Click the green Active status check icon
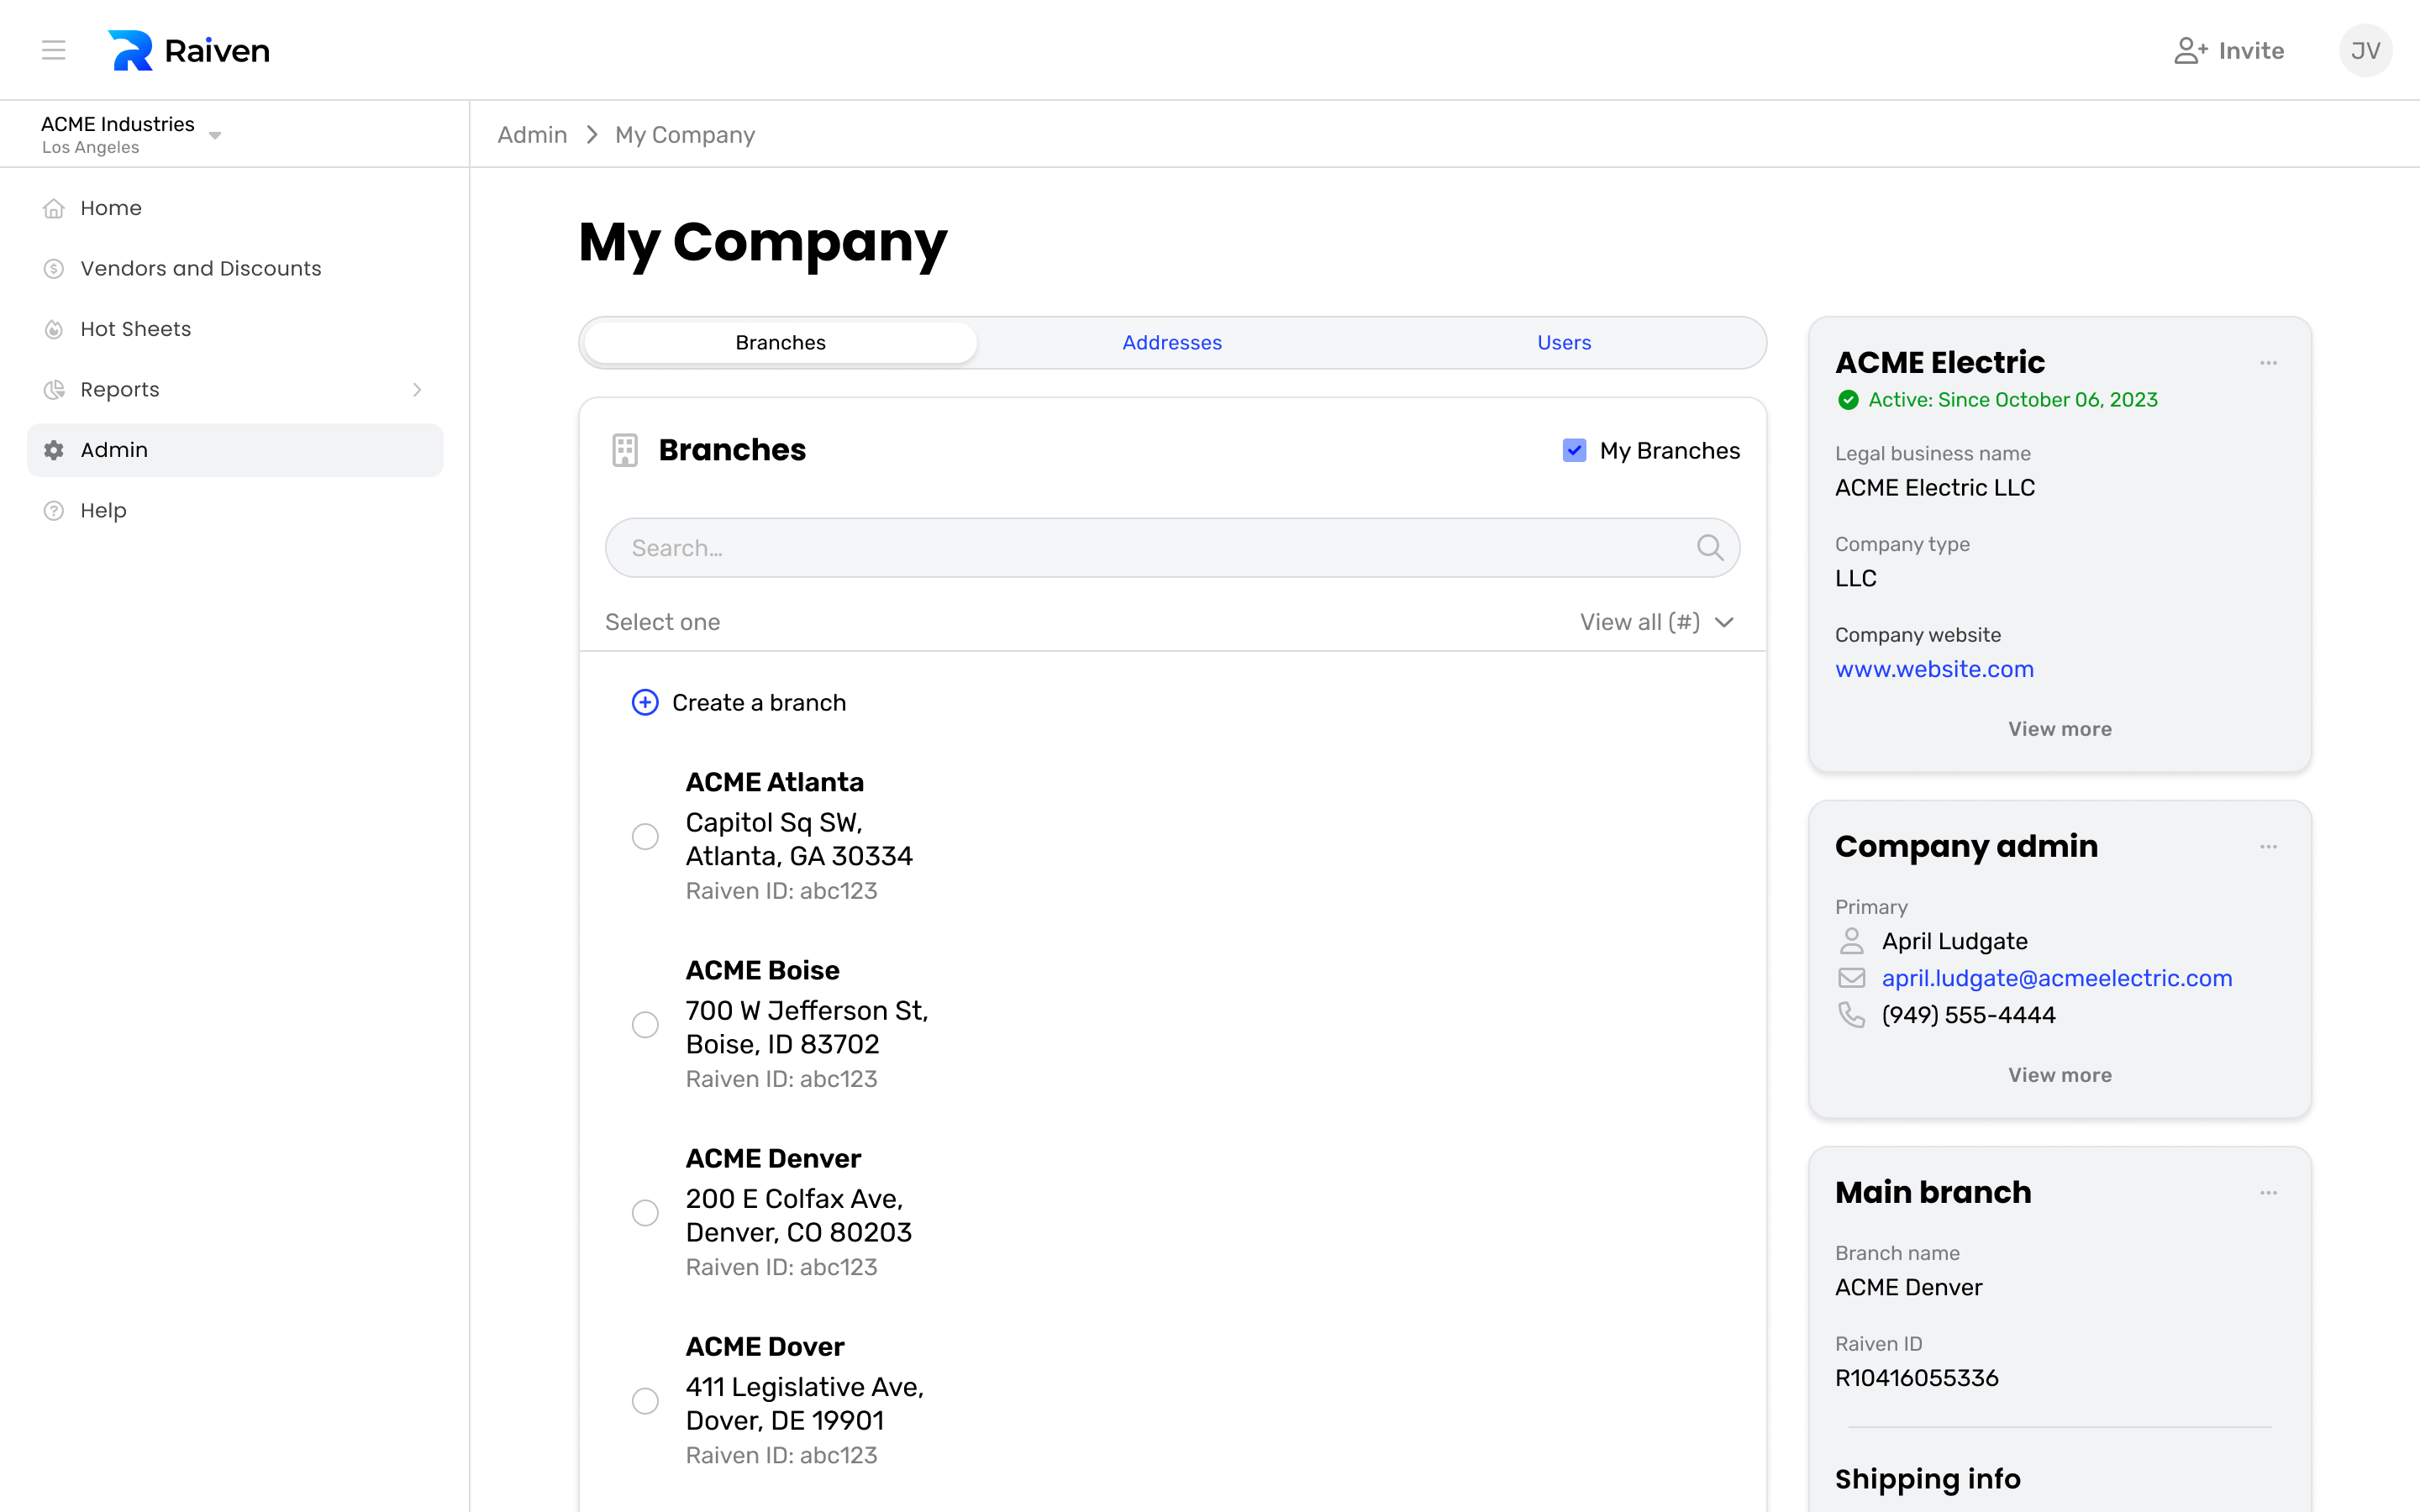The image size is (2420, 1512). pyautogui.click(x=1848, y=400)
